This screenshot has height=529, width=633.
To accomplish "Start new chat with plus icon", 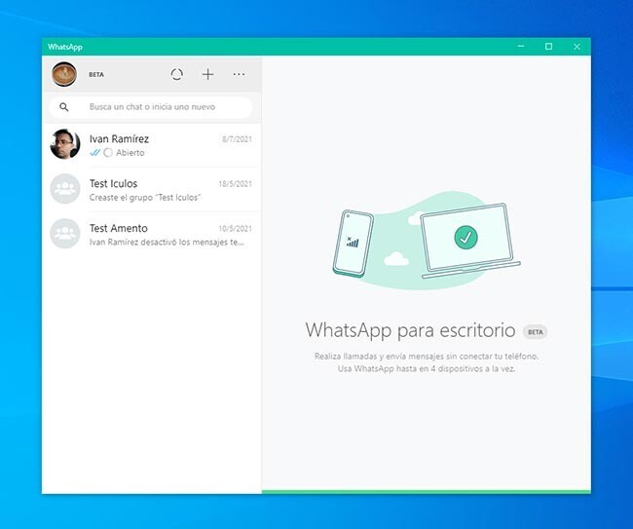I will tap(207, 74).
